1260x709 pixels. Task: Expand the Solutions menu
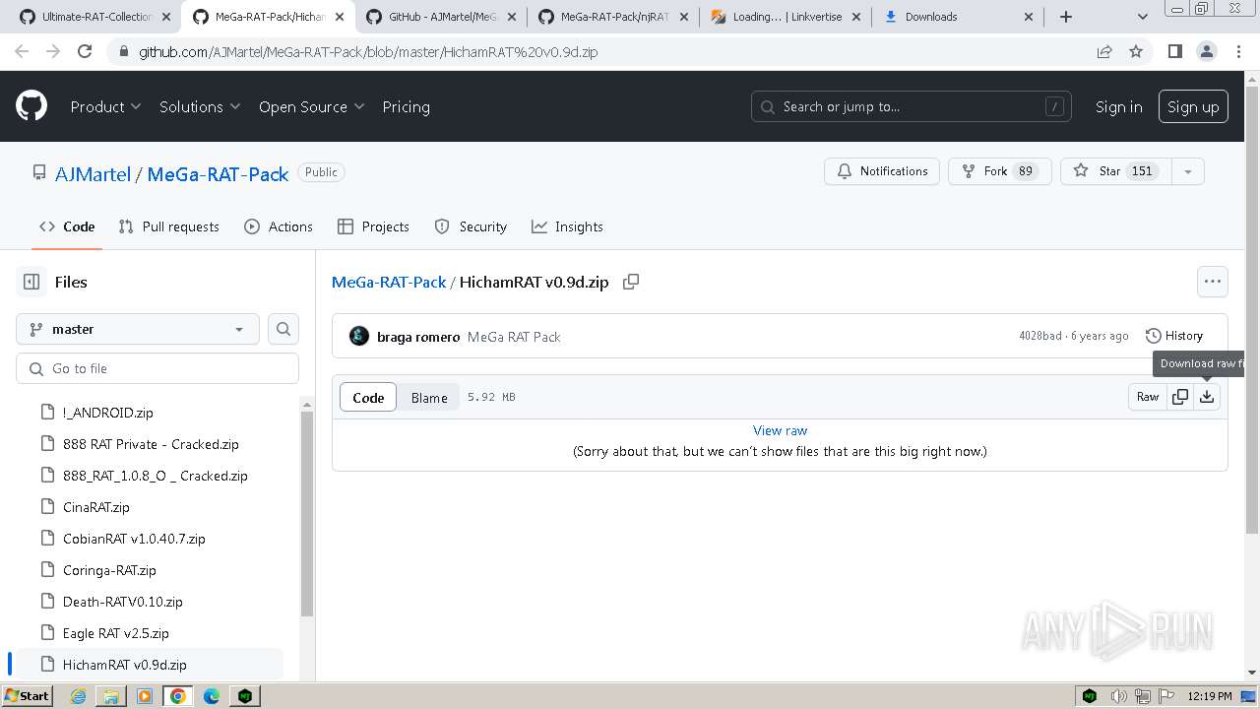(x=200, y=106)
